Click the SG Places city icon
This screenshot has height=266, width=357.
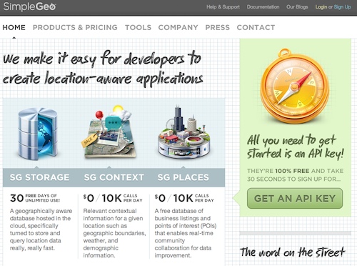[184, 132]
